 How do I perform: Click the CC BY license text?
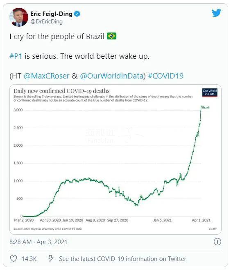213,229
